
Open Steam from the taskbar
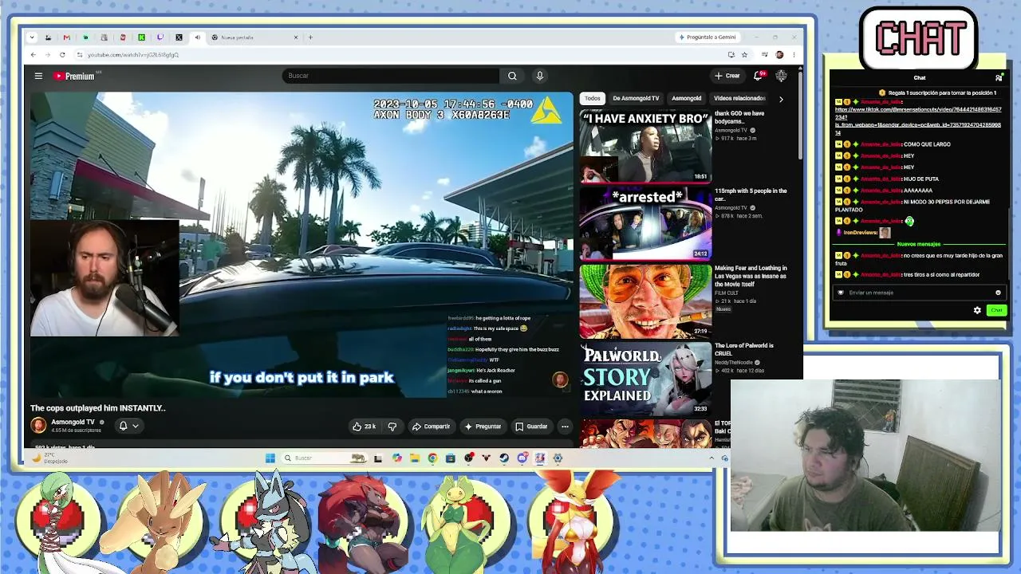click(x=504, y=458)
